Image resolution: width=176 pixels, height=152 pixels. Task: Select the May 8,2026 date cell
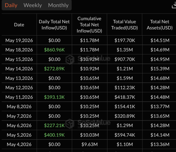(19, 107)
